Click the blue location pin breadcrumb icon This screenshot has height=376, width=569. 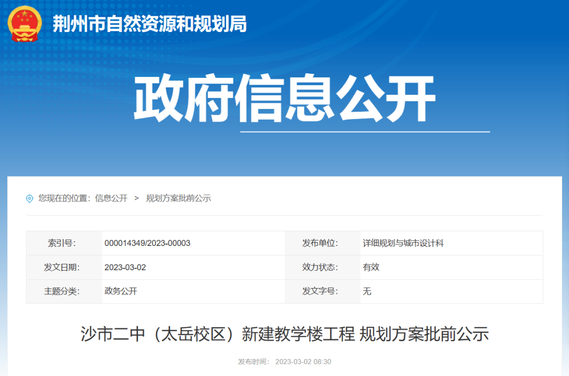(31, 199)
